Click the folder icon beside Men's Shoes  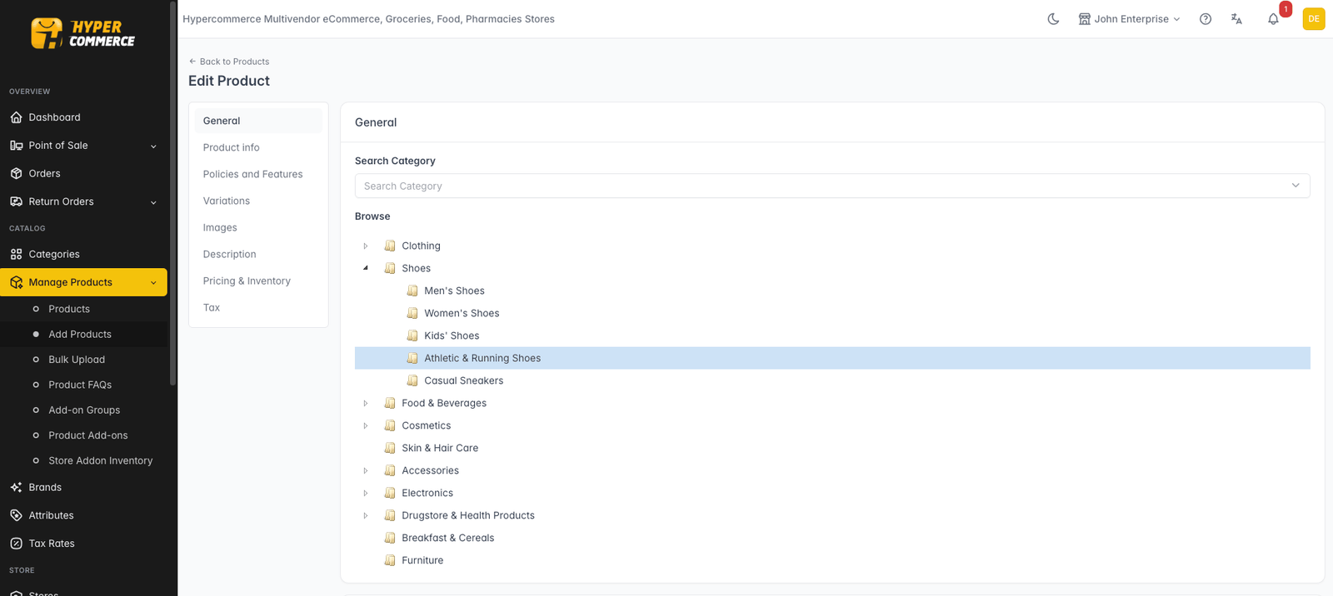pyautogui.click(x=412, y=291)
